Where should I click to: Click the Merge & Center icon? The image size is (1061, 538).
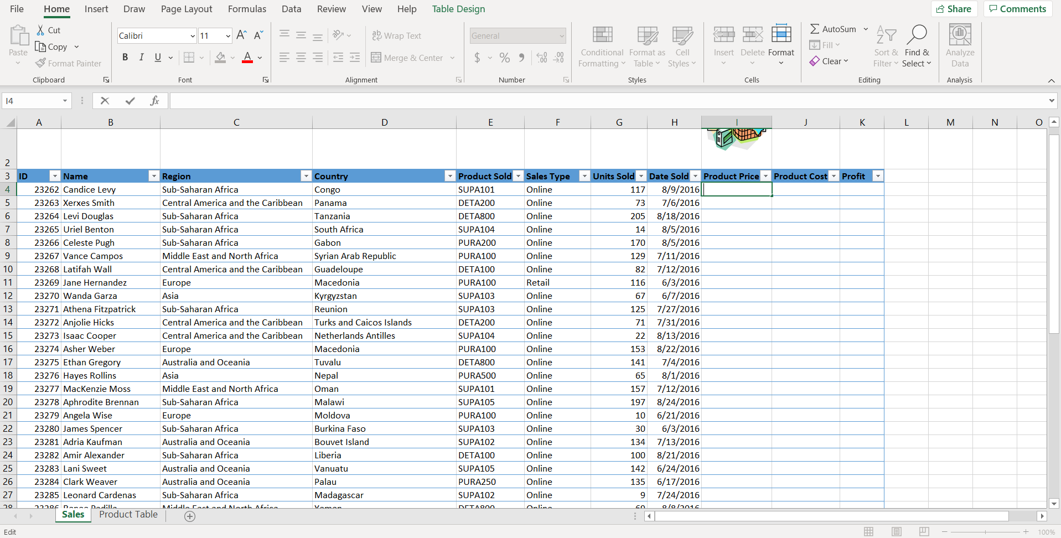[x=376, y=58]
